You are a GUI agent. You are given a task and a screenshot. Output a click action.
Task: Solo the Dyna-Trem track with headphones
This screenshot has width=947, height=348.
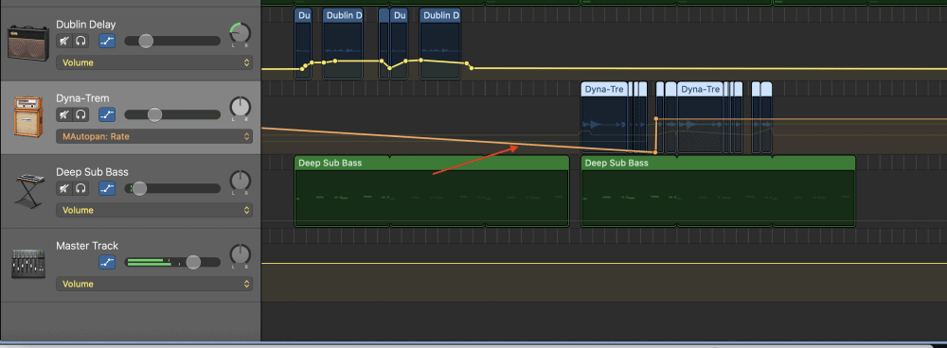(80, 114)
